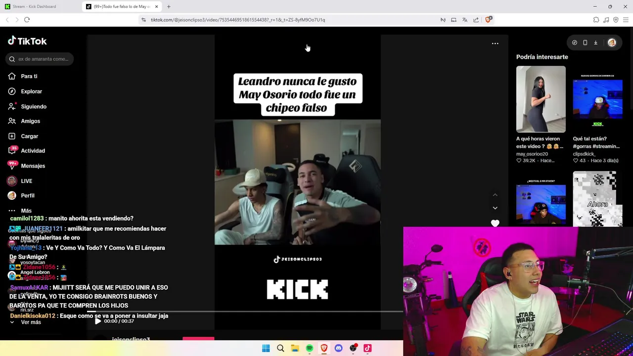Go forward in browser history
Screen dimensions: 633x356
(17, 20)
